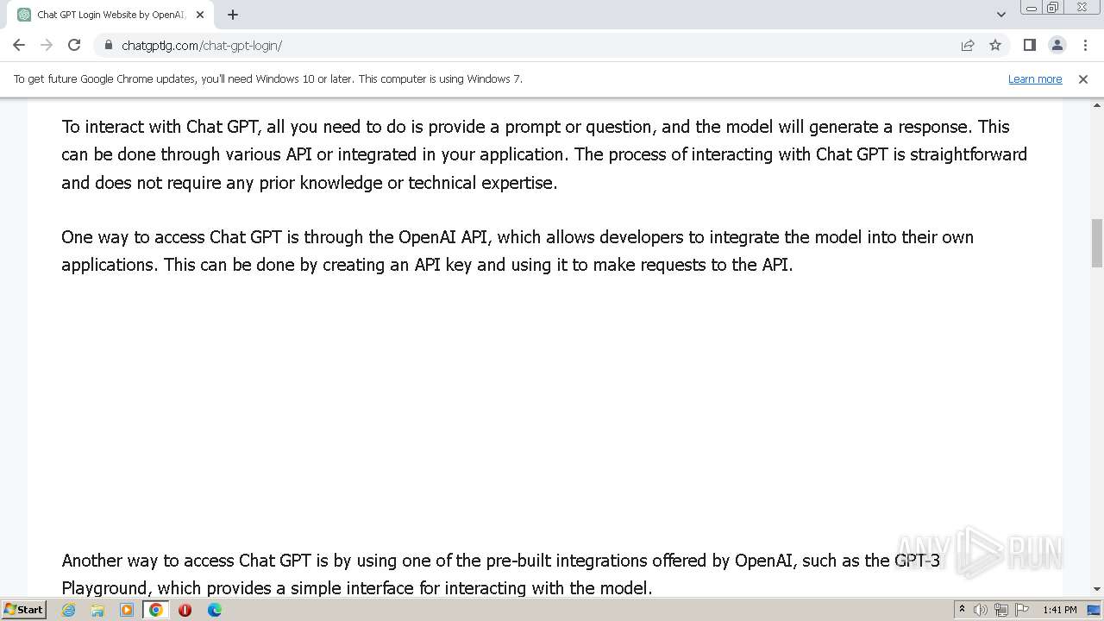Launch Internet Explorer from the taskbar
Image resolution: width=1104 pixels, height=621 pixels.
click(68, 610)
